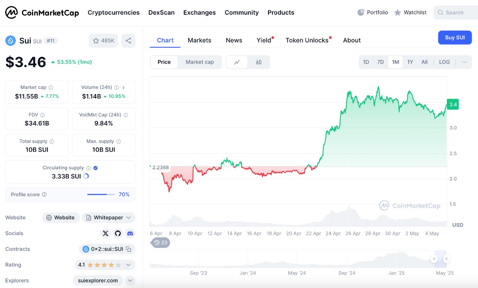This screenshot has height=288, width=478.
Task: Click the Profile score info icon
Action: pyautogui.click(x=44, y=195)
